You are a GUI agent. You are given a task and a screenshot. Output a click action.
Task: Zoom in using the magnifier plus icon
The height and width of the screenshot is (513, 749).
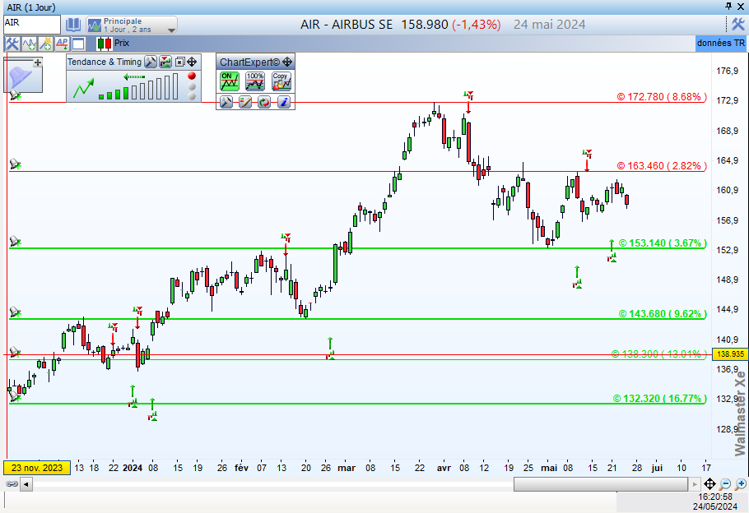pos(724,484)
